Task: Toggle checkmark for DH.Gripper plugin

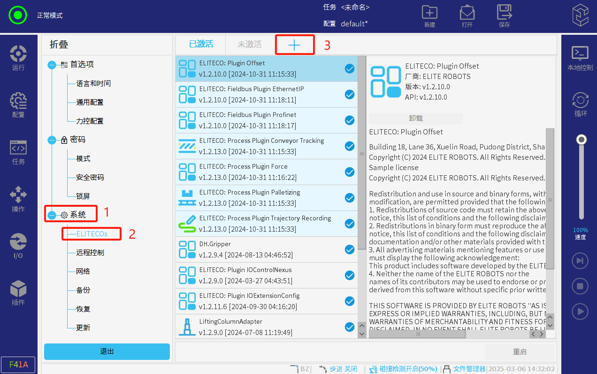Action: coord(350,249)
